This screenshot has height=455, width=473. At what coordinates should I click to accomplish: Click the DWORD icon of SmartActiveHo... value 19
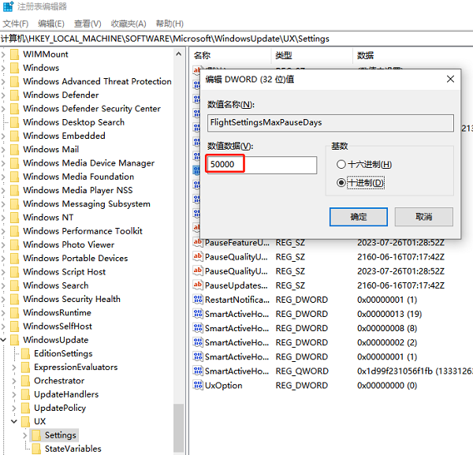[x=198, y=314]
